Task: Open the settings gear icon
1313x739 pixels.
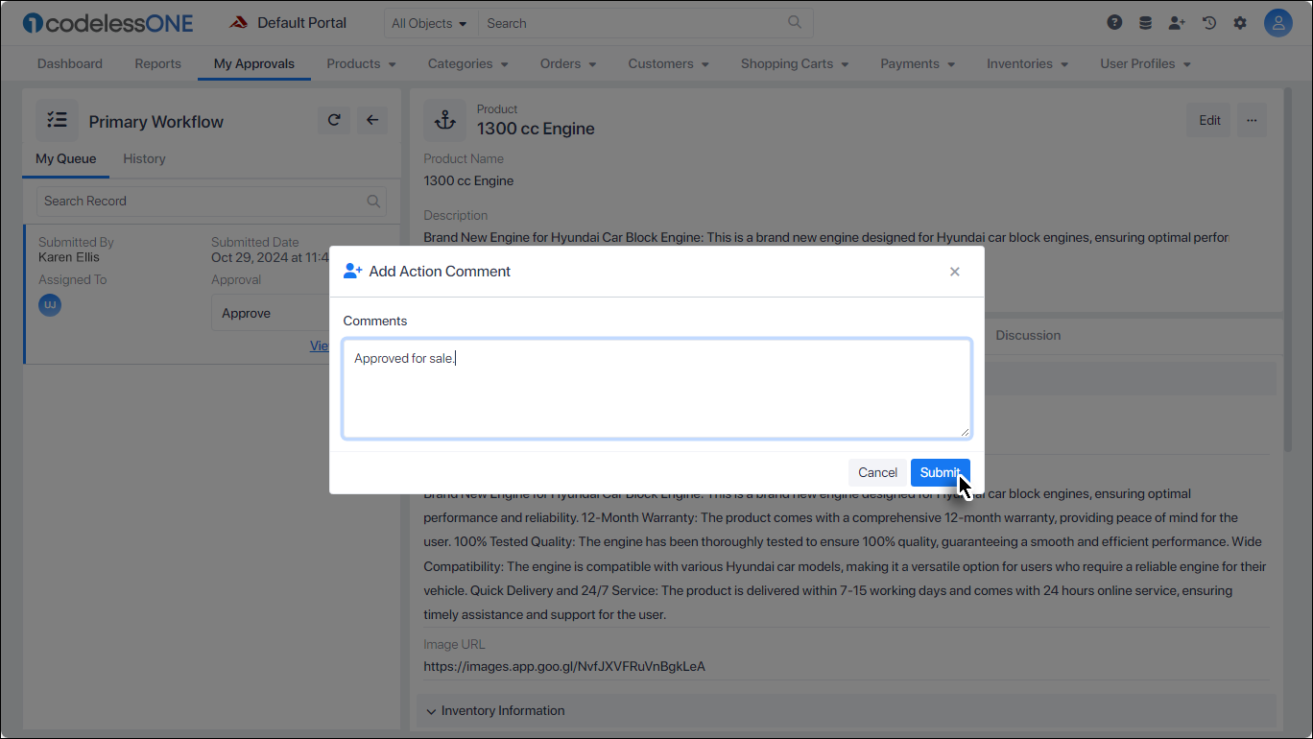Action: pyautogui.click(x=1240, y=21)
